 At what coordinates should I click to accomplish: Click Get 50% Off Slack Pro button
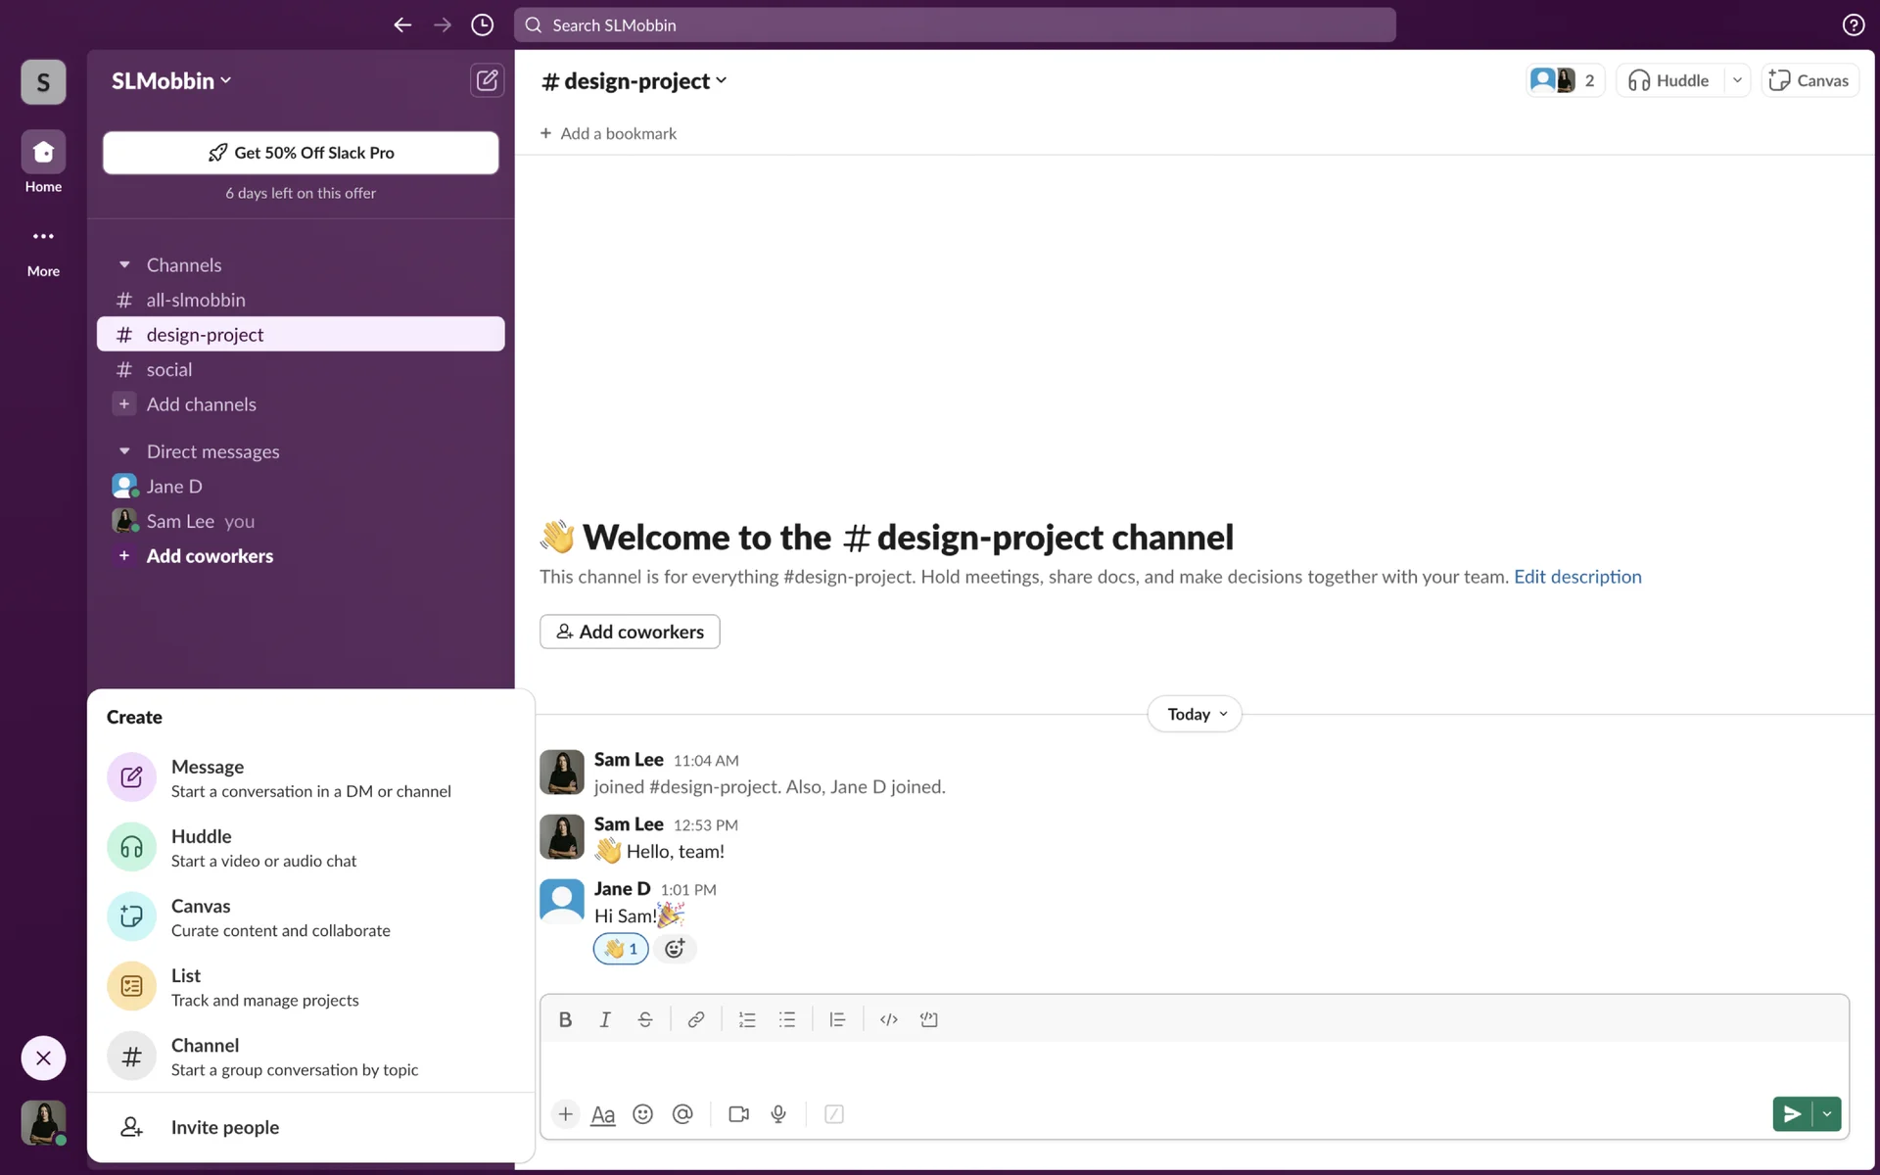(x=301, y=153)
